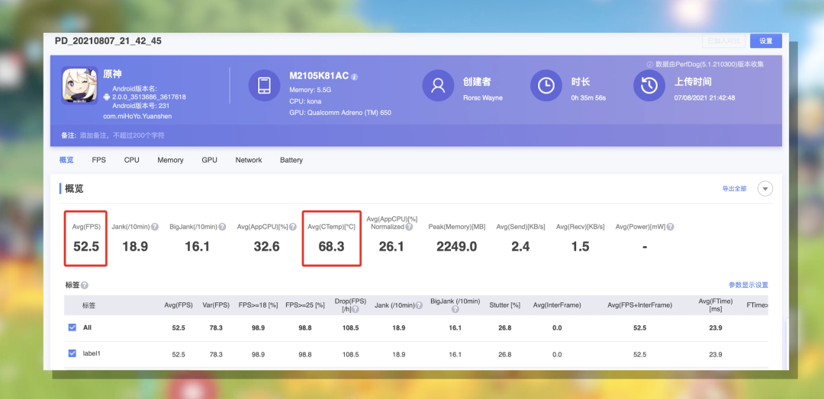
Task: Click the creator user icon
Action: click(438, 85)
